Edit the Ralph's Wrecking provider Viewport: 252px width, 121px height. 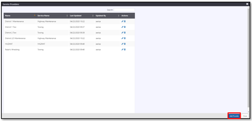pyautogui.click(x=122, y=50)
